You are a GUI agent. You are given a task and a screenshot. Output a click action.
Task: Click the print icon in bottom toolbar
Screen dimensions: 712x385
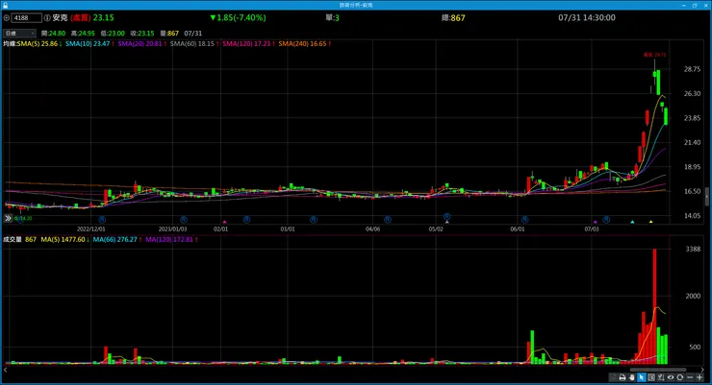tap(623, 377)
